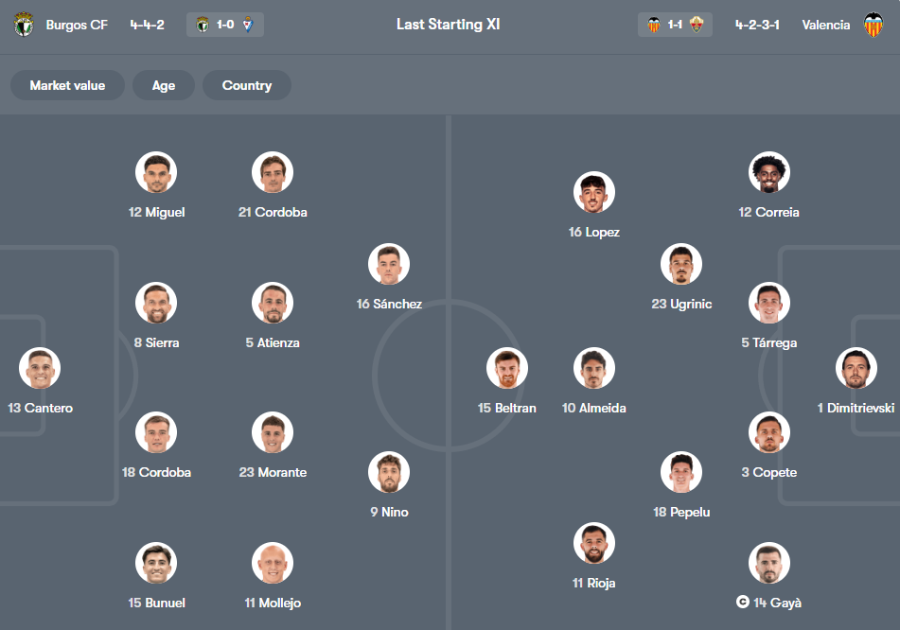This screenshot has height=630, width=900.
Task: Click the captain badge next to Gayà
Action: [x=741, y=603]
